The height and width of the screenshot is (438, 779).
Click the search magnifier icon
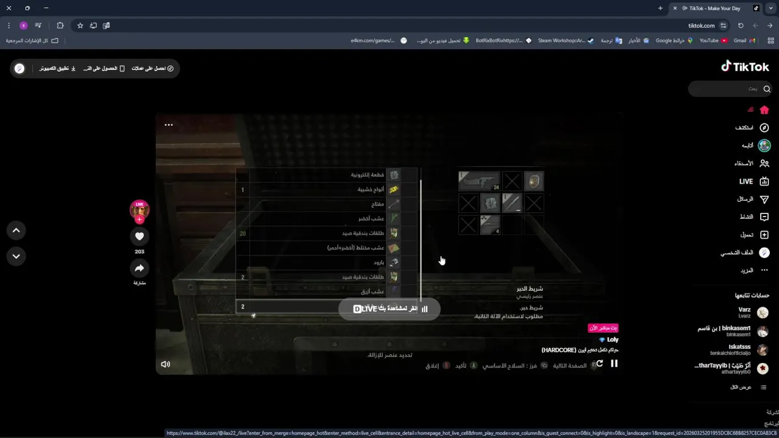click(767, 89)
